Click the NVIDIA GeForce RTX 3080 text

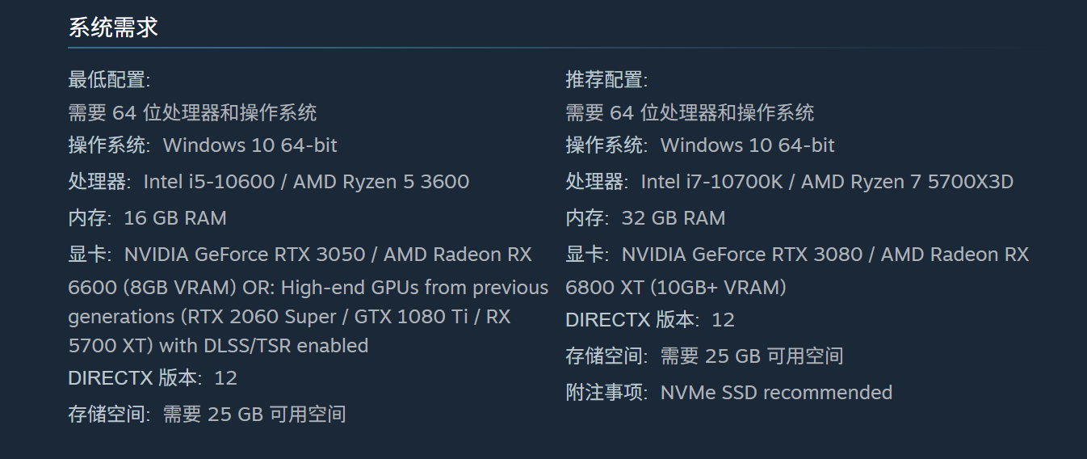pyautogui.click(x=742, y=255)
